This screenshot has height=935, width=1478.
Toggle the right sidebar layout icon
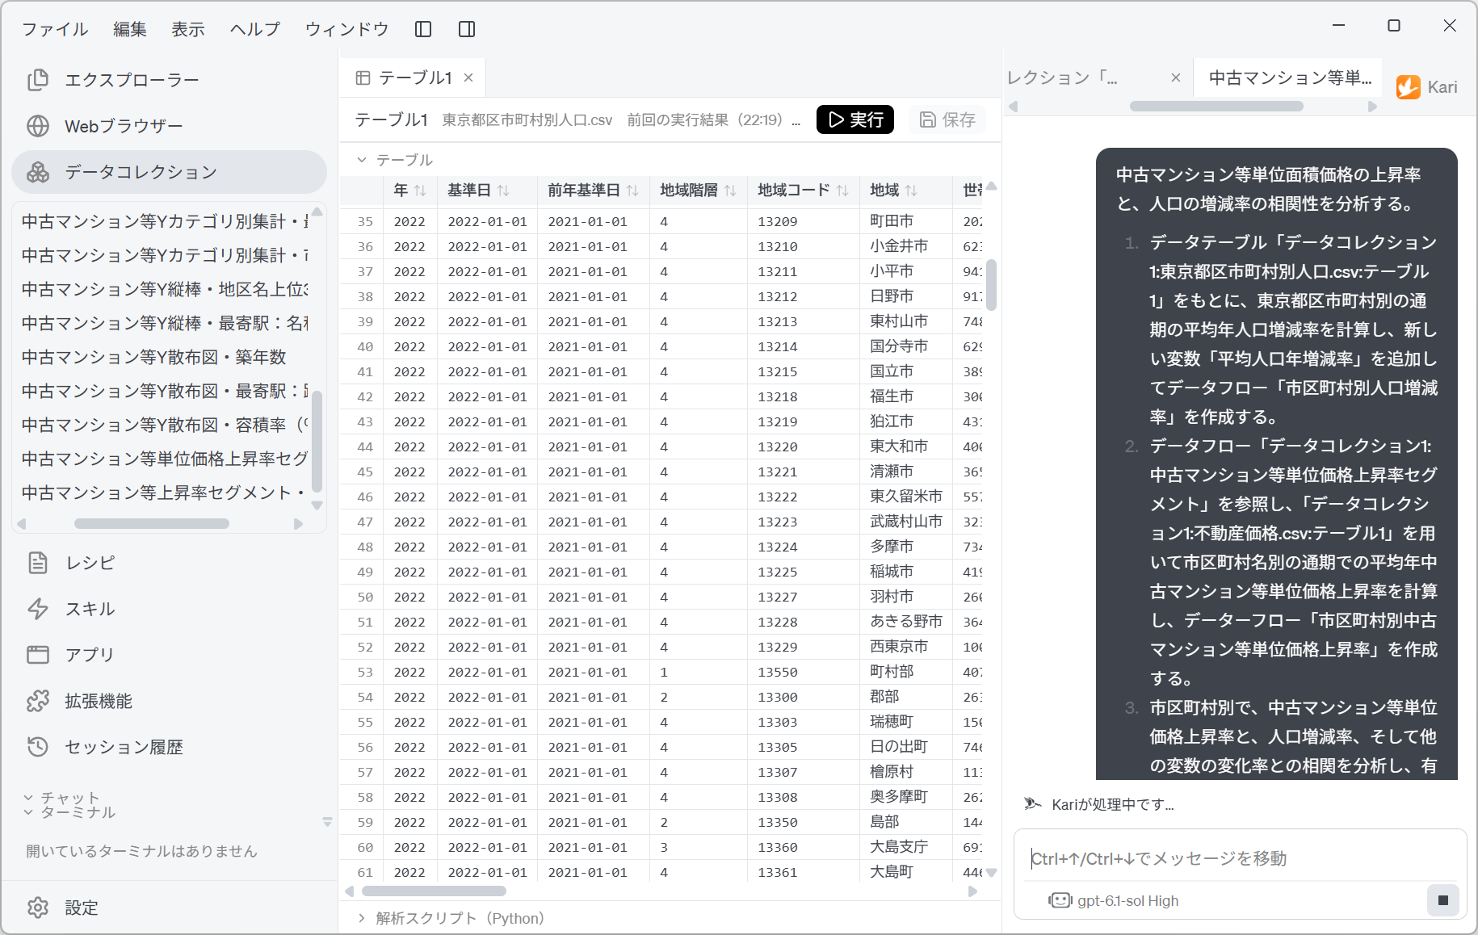(x=467, y=29)
